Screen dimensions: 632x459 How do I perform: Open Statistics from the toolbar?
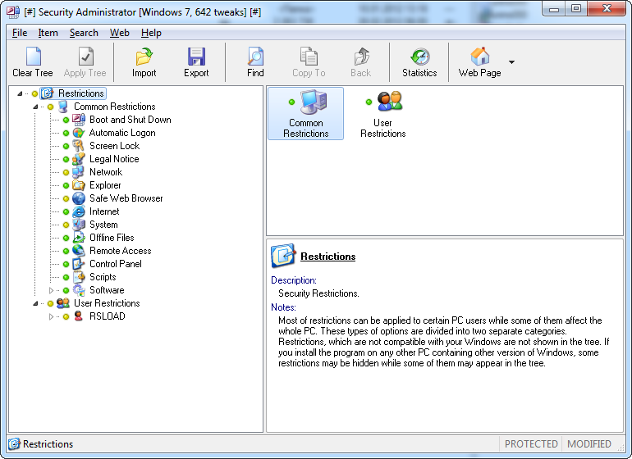click(x=419, y=62)
